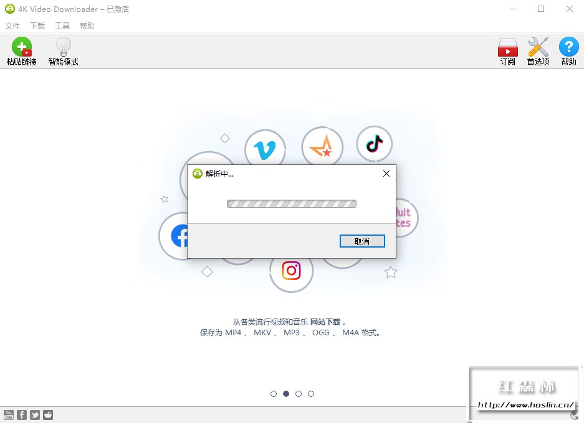The height and width of the screenshot is (423, 584).
Task: Select the fourth slide page dot
Action: coord(311,394)
